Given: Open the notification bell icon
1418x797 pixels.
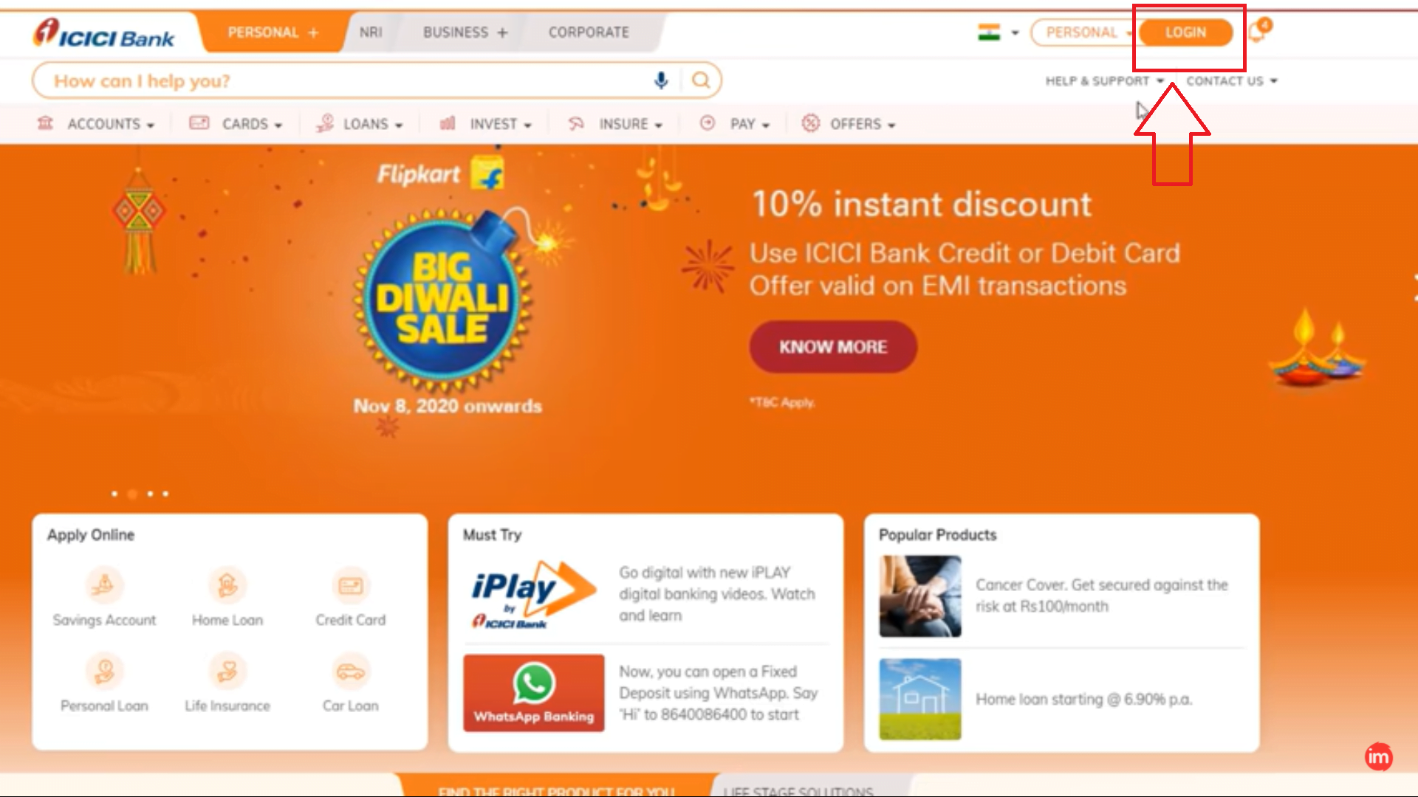Looking at the screenshot, I should pyautogui.click(x=1258, y=31).
